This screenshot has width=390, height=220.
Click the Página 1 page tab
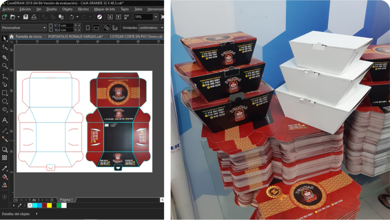pos(66,199)
